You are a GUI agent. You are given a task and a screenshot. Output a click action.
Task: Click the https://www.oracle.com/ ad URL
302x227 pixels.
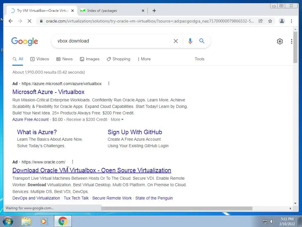[43, 162]
